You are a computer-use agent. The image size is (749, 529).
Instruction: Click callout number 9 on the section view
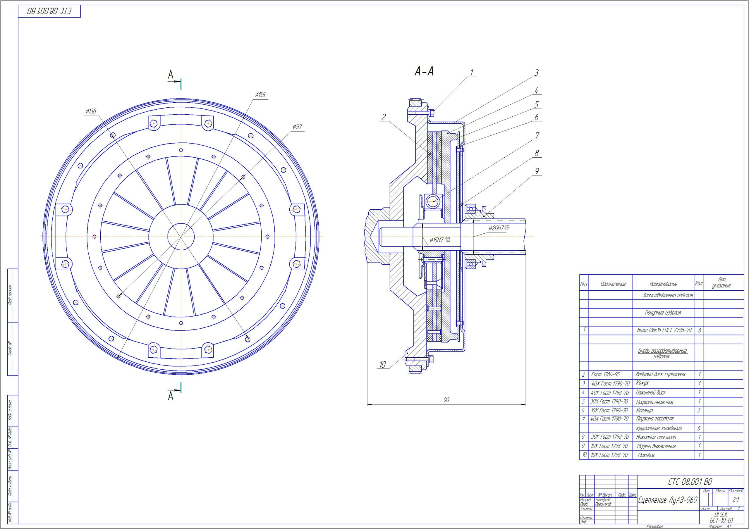point(537,171)
